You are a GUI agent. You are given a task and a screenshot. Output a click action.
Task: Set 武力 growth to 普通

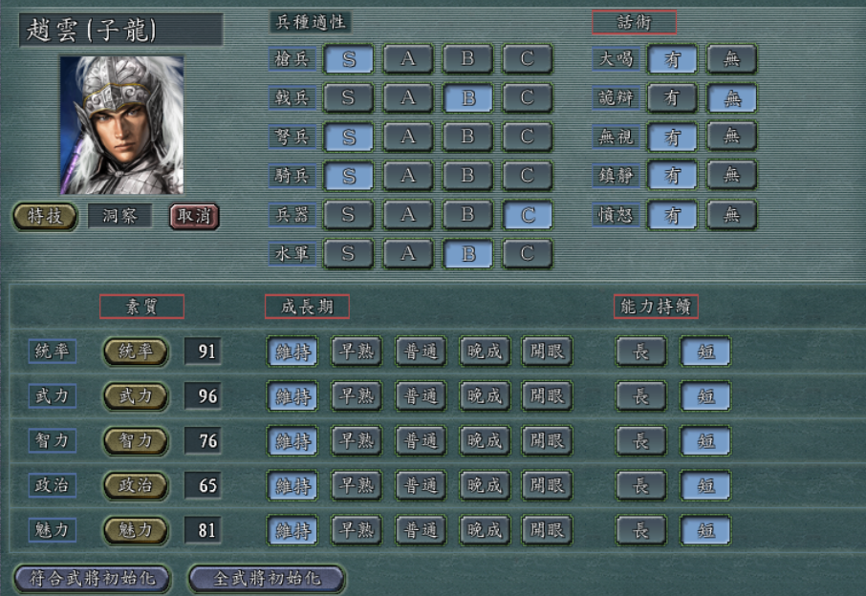pyautogui.click(x=421, y=396)
